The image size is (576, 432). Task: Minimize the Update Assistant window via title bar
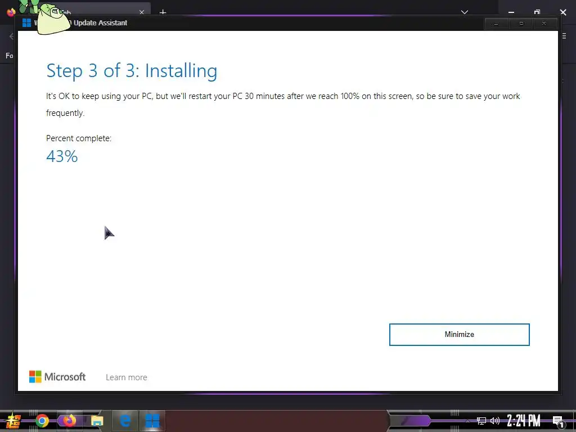pyautogui.click(x=496, y=24)
